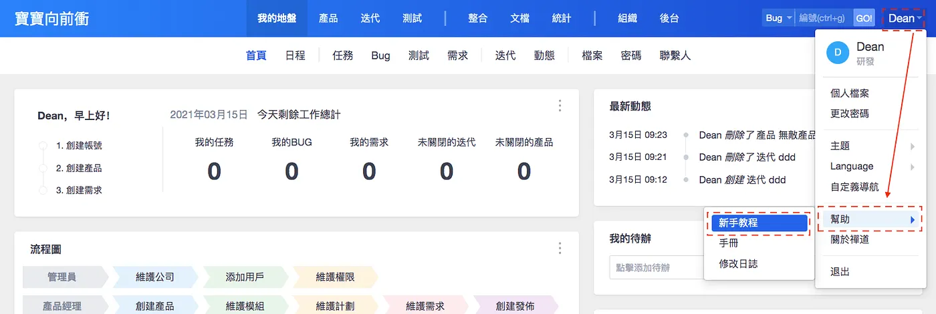This screenshot has width=936, height=314.
Task: Expand the Language submenu arrow
Action: tap(912, 167)
